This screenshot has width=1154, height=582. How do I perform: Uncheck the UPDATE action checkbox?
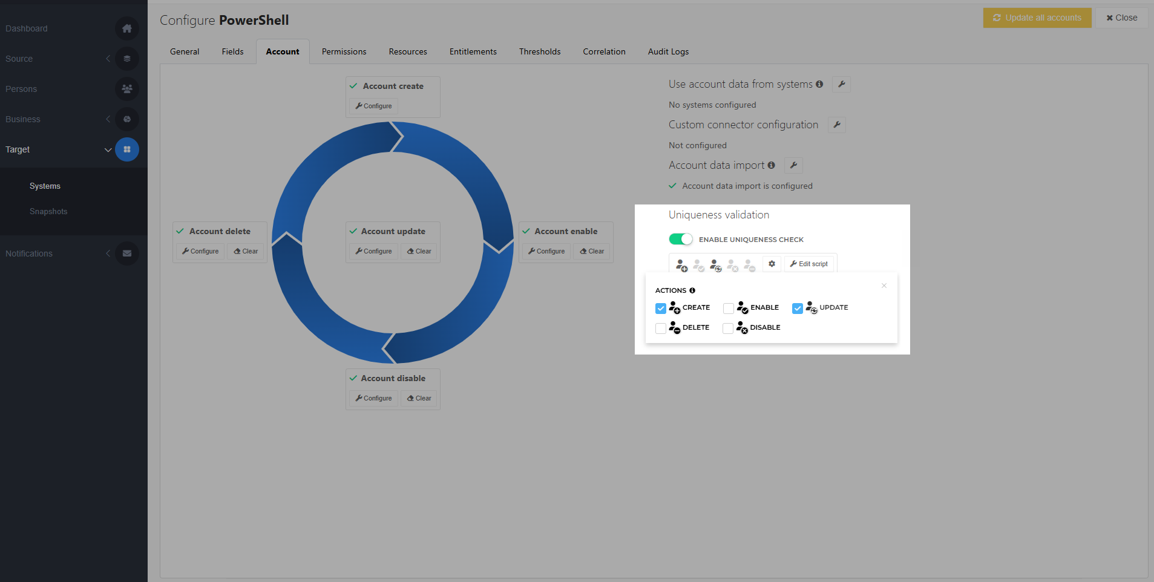(x=798, y=309)
